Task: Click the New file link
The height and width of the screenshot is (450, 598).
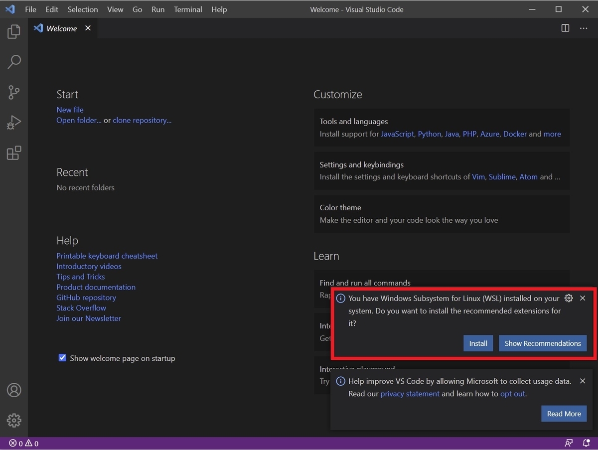Action: (70, 110)
